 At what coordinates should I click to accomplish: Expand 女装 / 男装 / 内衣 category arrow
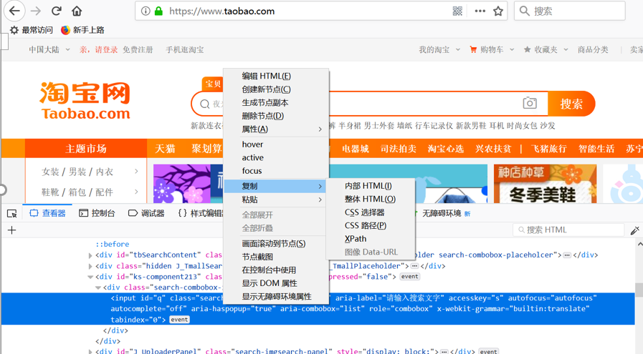136,172
